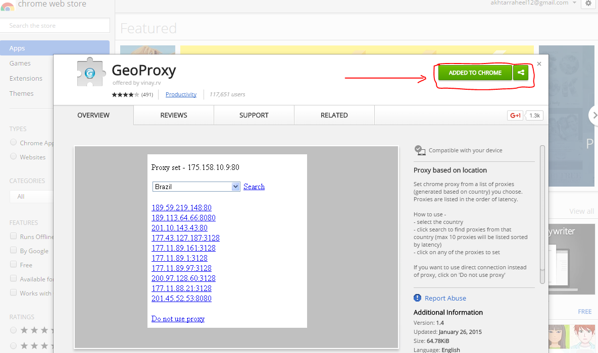Viewport: 598px width, 353px height.
Task: Close the GeoProxy detail dialog
Action: (x=539, y=64)
